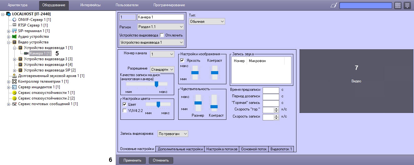Image resolution: width=414 pixels, height=165 pixels.
Task: Click the Контроллер телеметрии 1 icon
Action: [x=14, y=81]
